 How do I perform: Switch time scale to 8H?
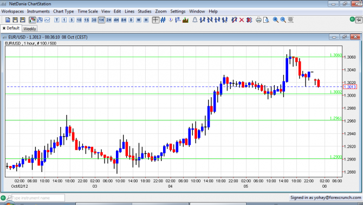124,20
